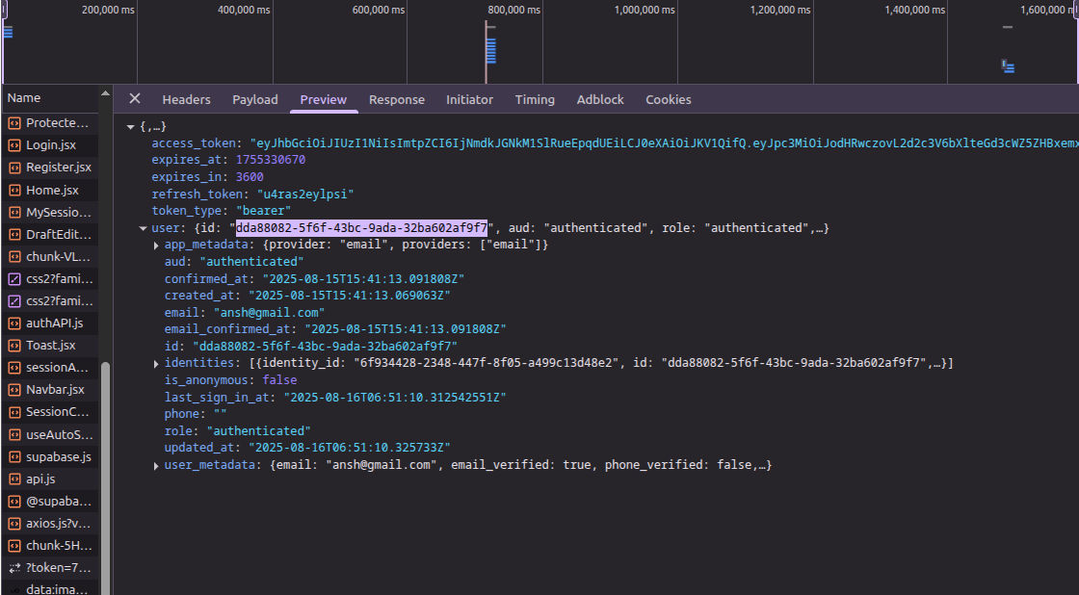Click the last_sign_in_at timestamp value
This screenshot has width=1079, height=595.
click(395, 397)
